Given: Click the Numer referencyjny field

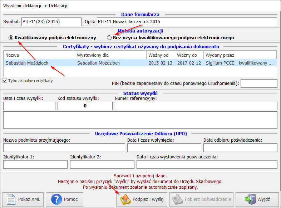Looking at the screenshot, I should [x=196, y=106].
